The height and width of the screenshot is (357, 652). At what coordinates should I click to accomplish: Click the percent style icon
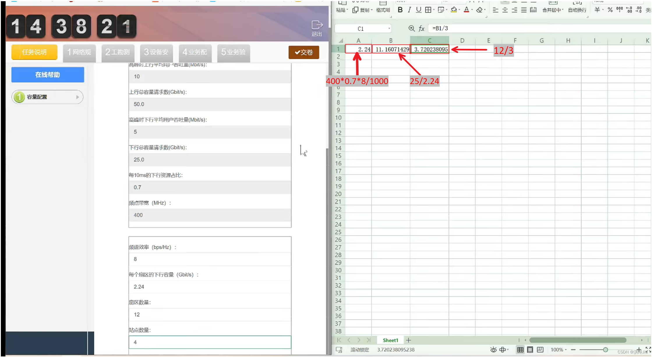coord(610,10)
